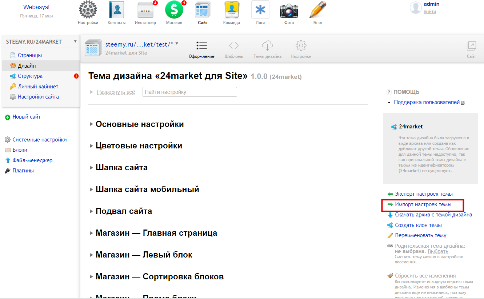Image resolution: width=484 pixels, height=299 pixels.
Task: Click the выйти logout link
Action: pyautogui.click(x=429, y=12)
